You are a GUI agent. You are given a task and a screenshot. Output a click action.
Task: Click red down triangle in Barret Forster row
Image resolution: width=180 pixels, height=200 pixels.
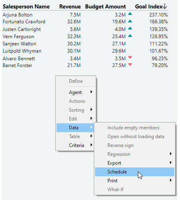click(130, 65)
